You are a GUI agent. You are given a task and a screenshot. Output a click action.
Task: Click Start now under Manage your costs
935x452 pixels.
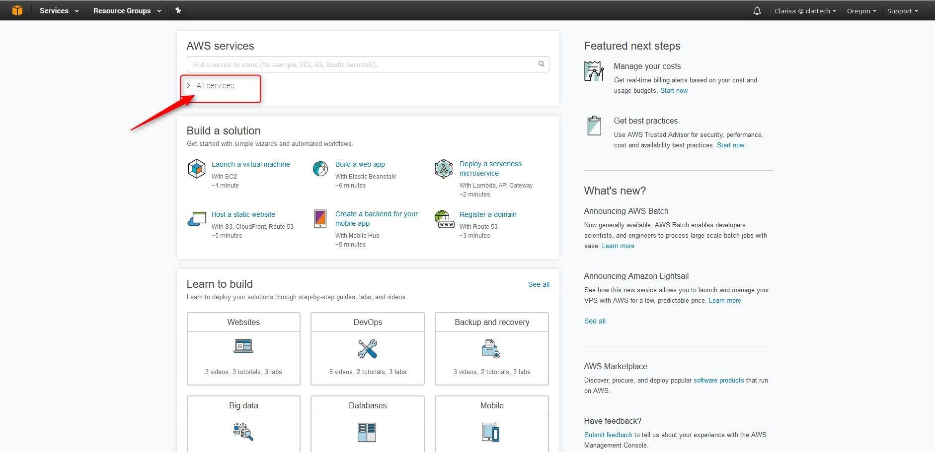pos(674,91)
